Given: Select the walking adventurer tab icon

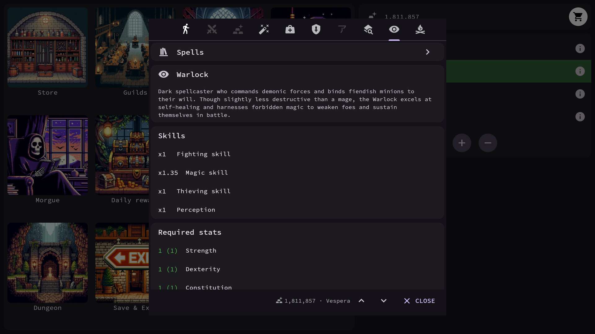Looking at the screenshot, I should 186,29.
